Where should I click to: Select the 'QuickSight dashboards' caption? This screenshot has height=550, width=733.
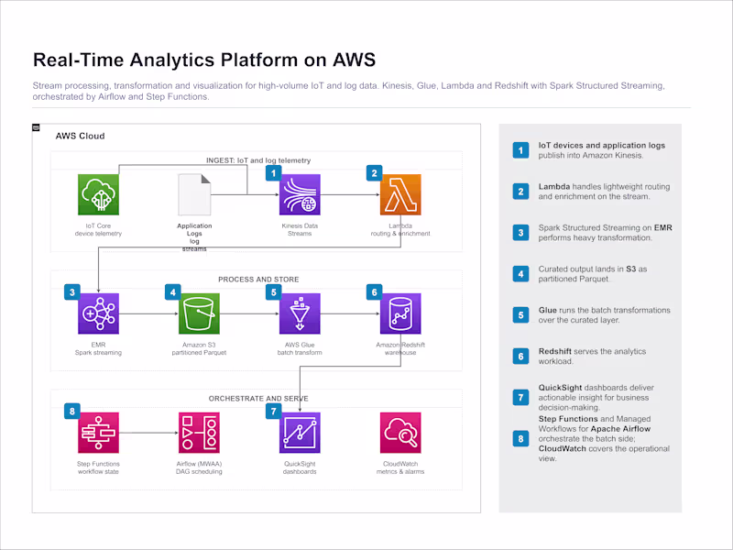300,467
